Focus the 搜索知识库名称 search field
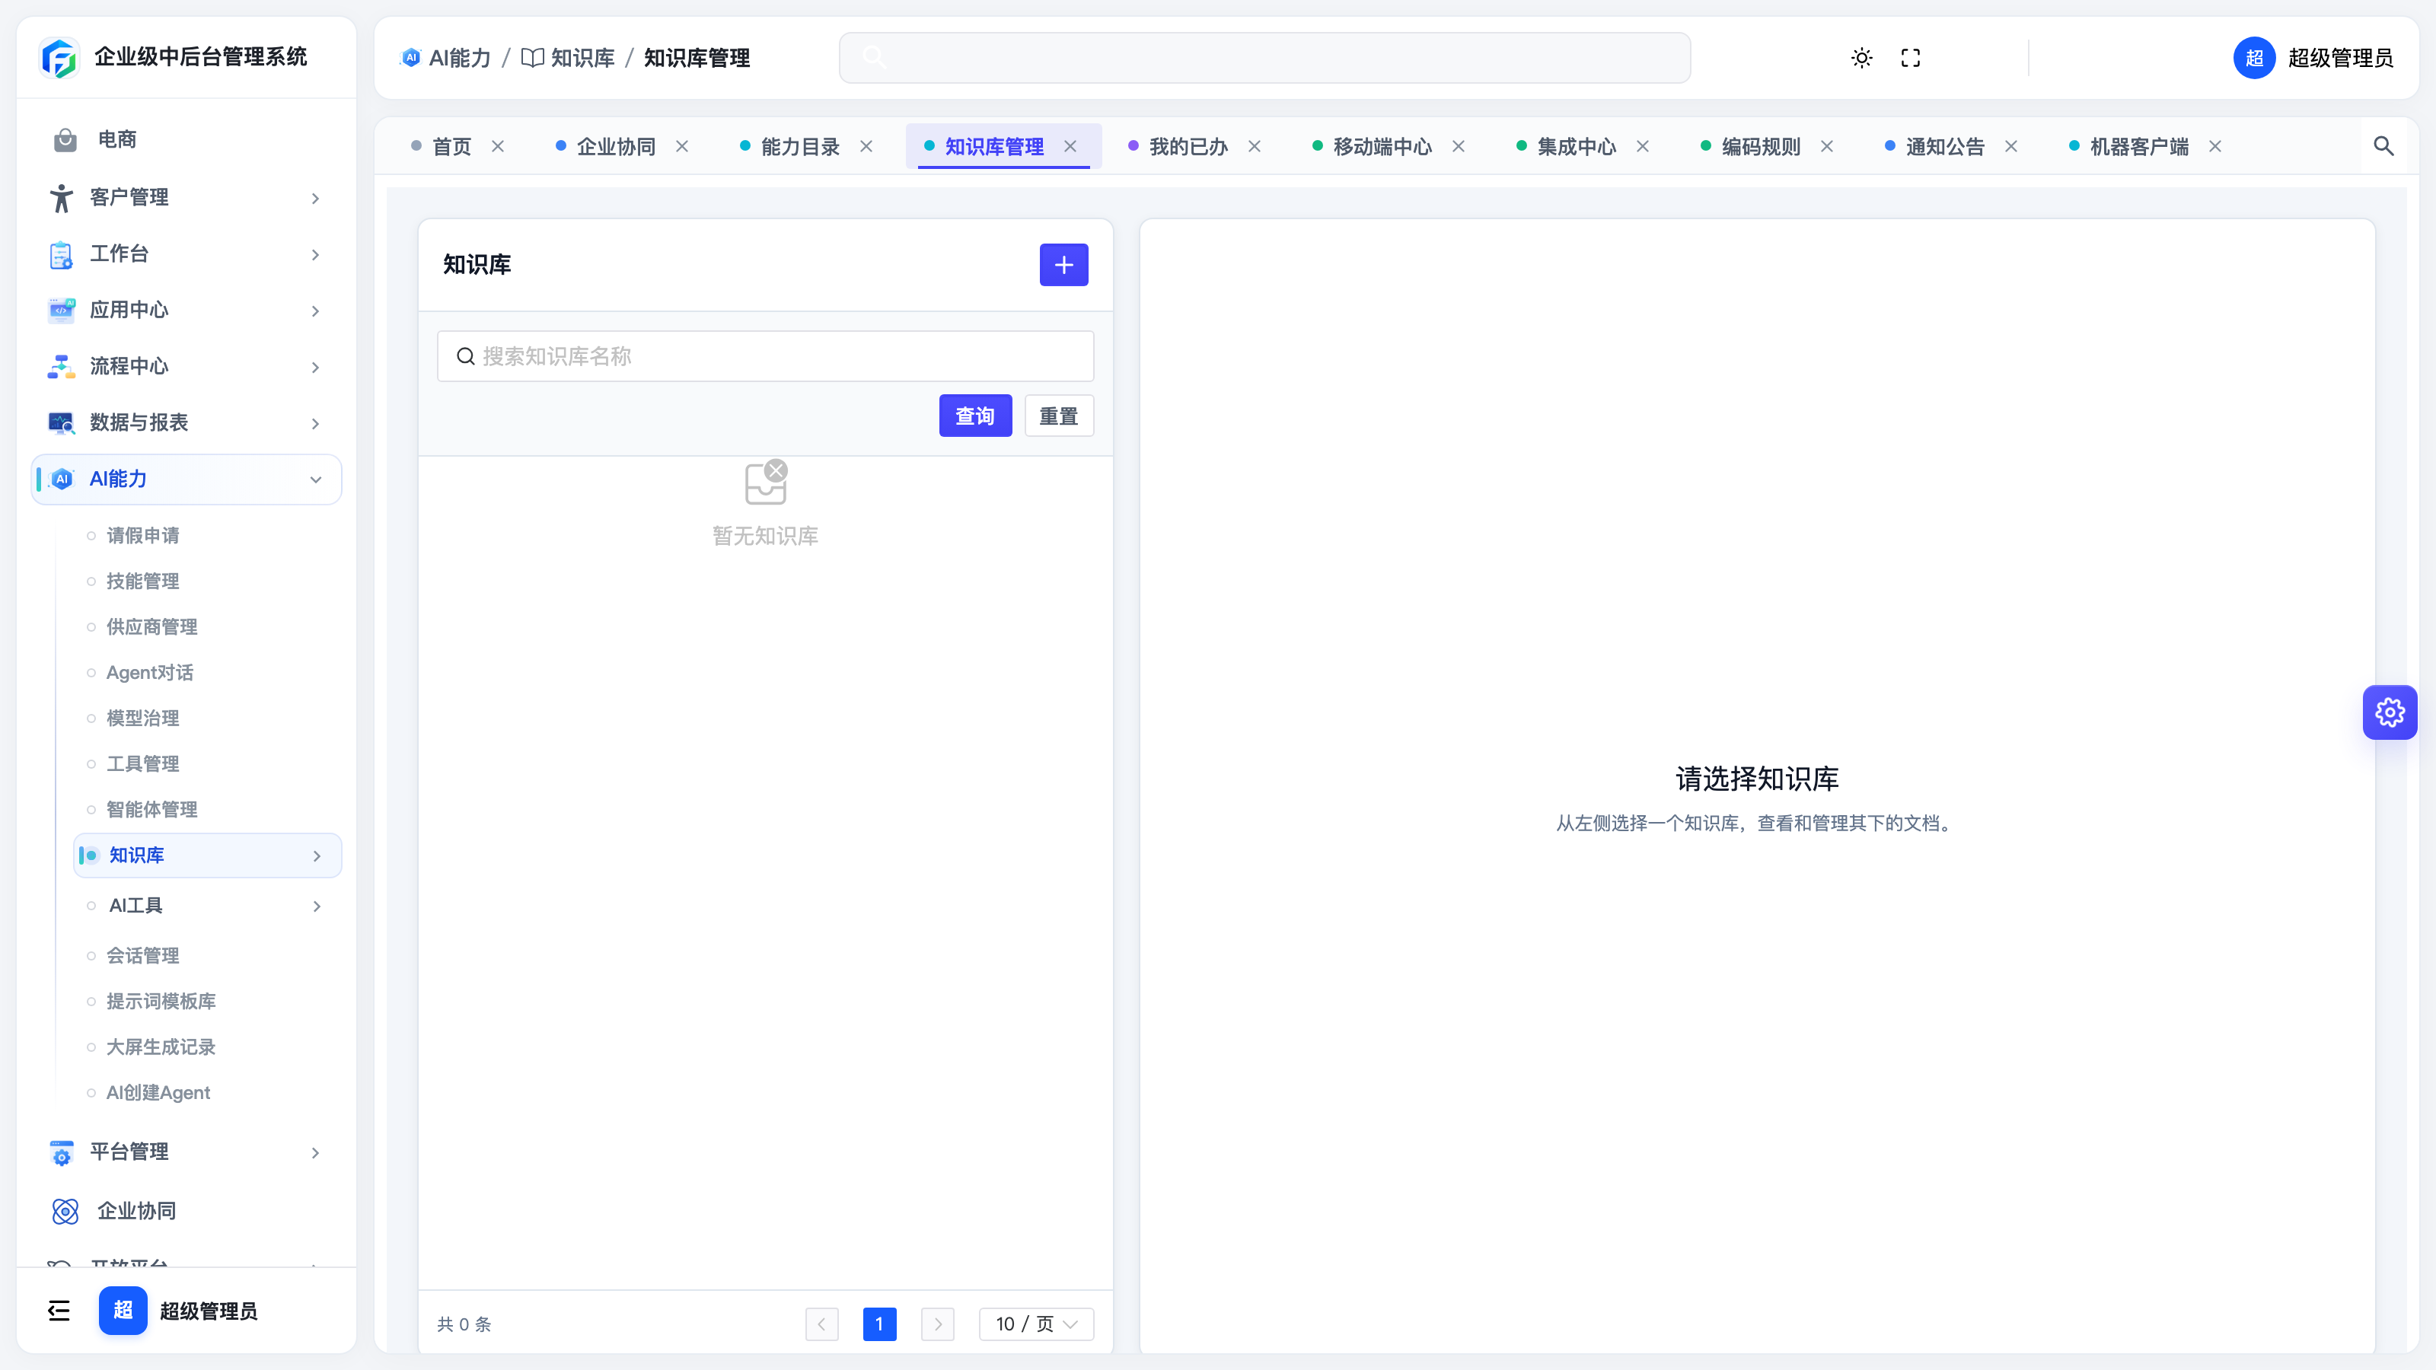2436x1370 pixels. (x=766, y=356)
